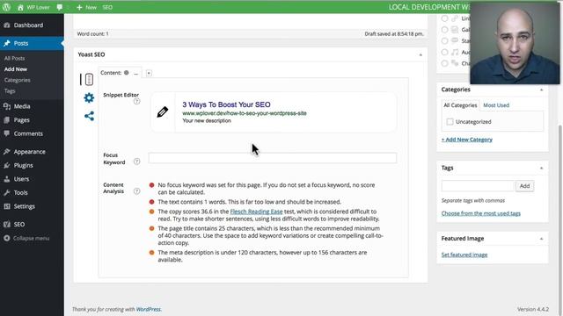Select Add New under Posts
This screenshot has width=563, height=316.
[x=16, y=69]
